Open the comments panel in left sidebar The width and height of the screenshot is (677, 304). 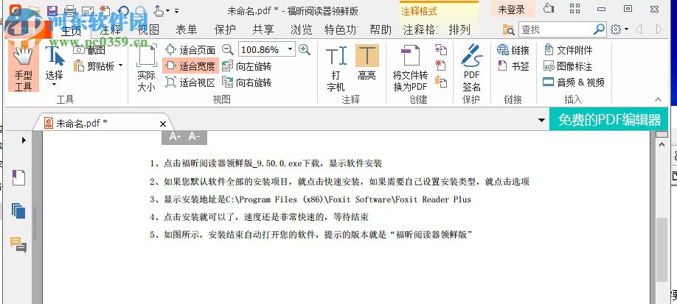pos(18,244)
